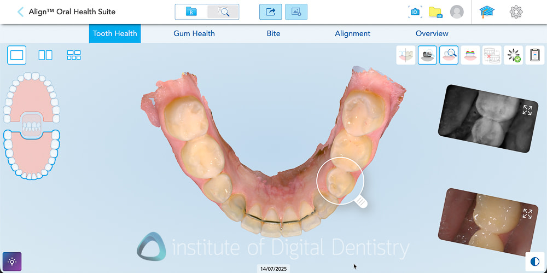
Task: Toggle the color magnifier review tool
Action: point(449,55)
